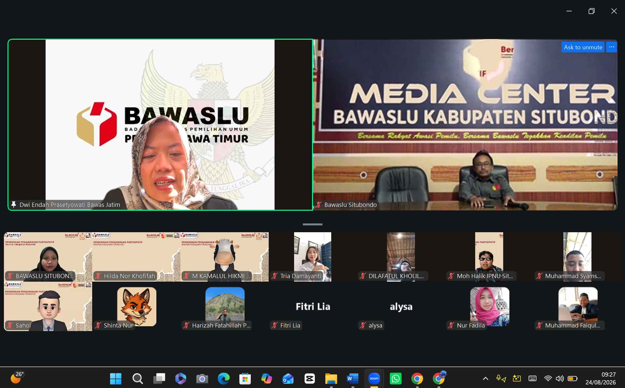Open File Explorer from taskbar
The image size is (625, 388).
(x=331, y=379)
